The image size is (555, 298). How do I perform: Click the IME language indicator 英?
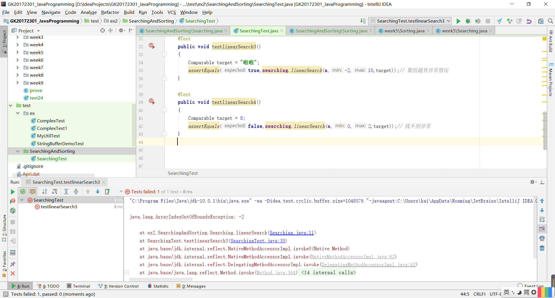506,293
